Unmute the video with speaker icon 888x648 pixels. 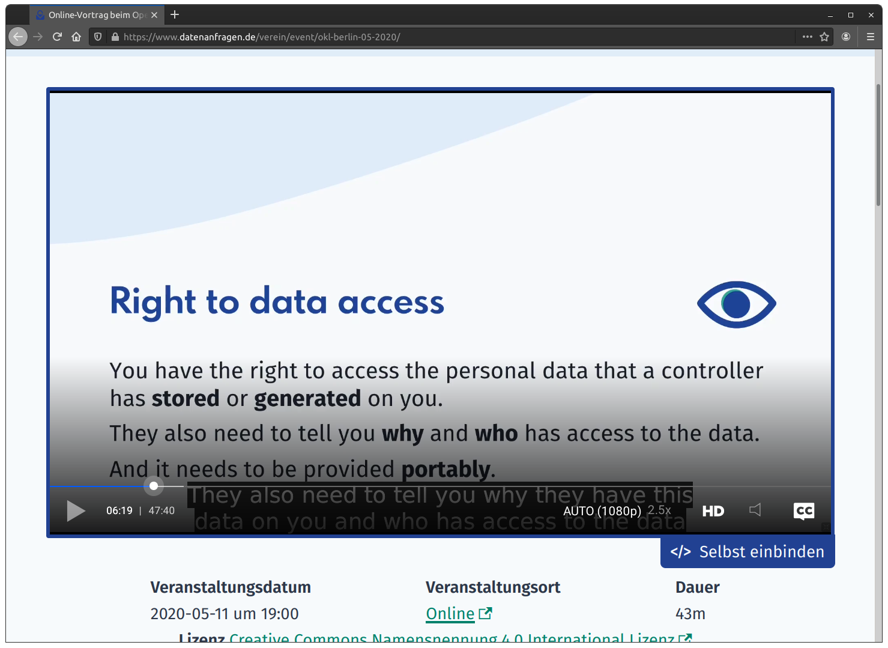click(755, 510)
